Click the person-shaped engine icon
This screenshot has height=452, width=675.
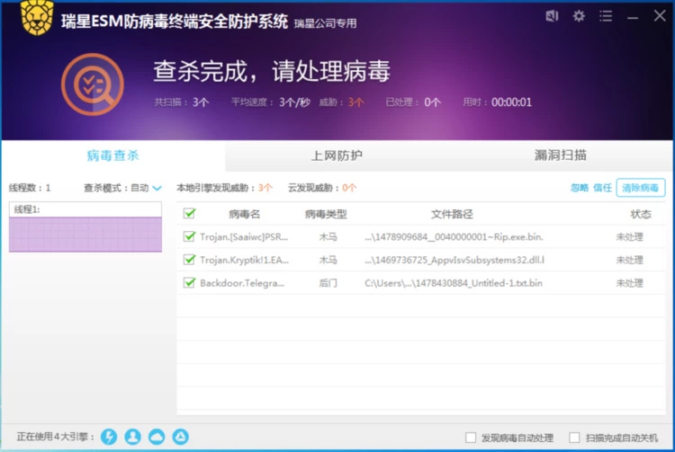click(133, 437)
